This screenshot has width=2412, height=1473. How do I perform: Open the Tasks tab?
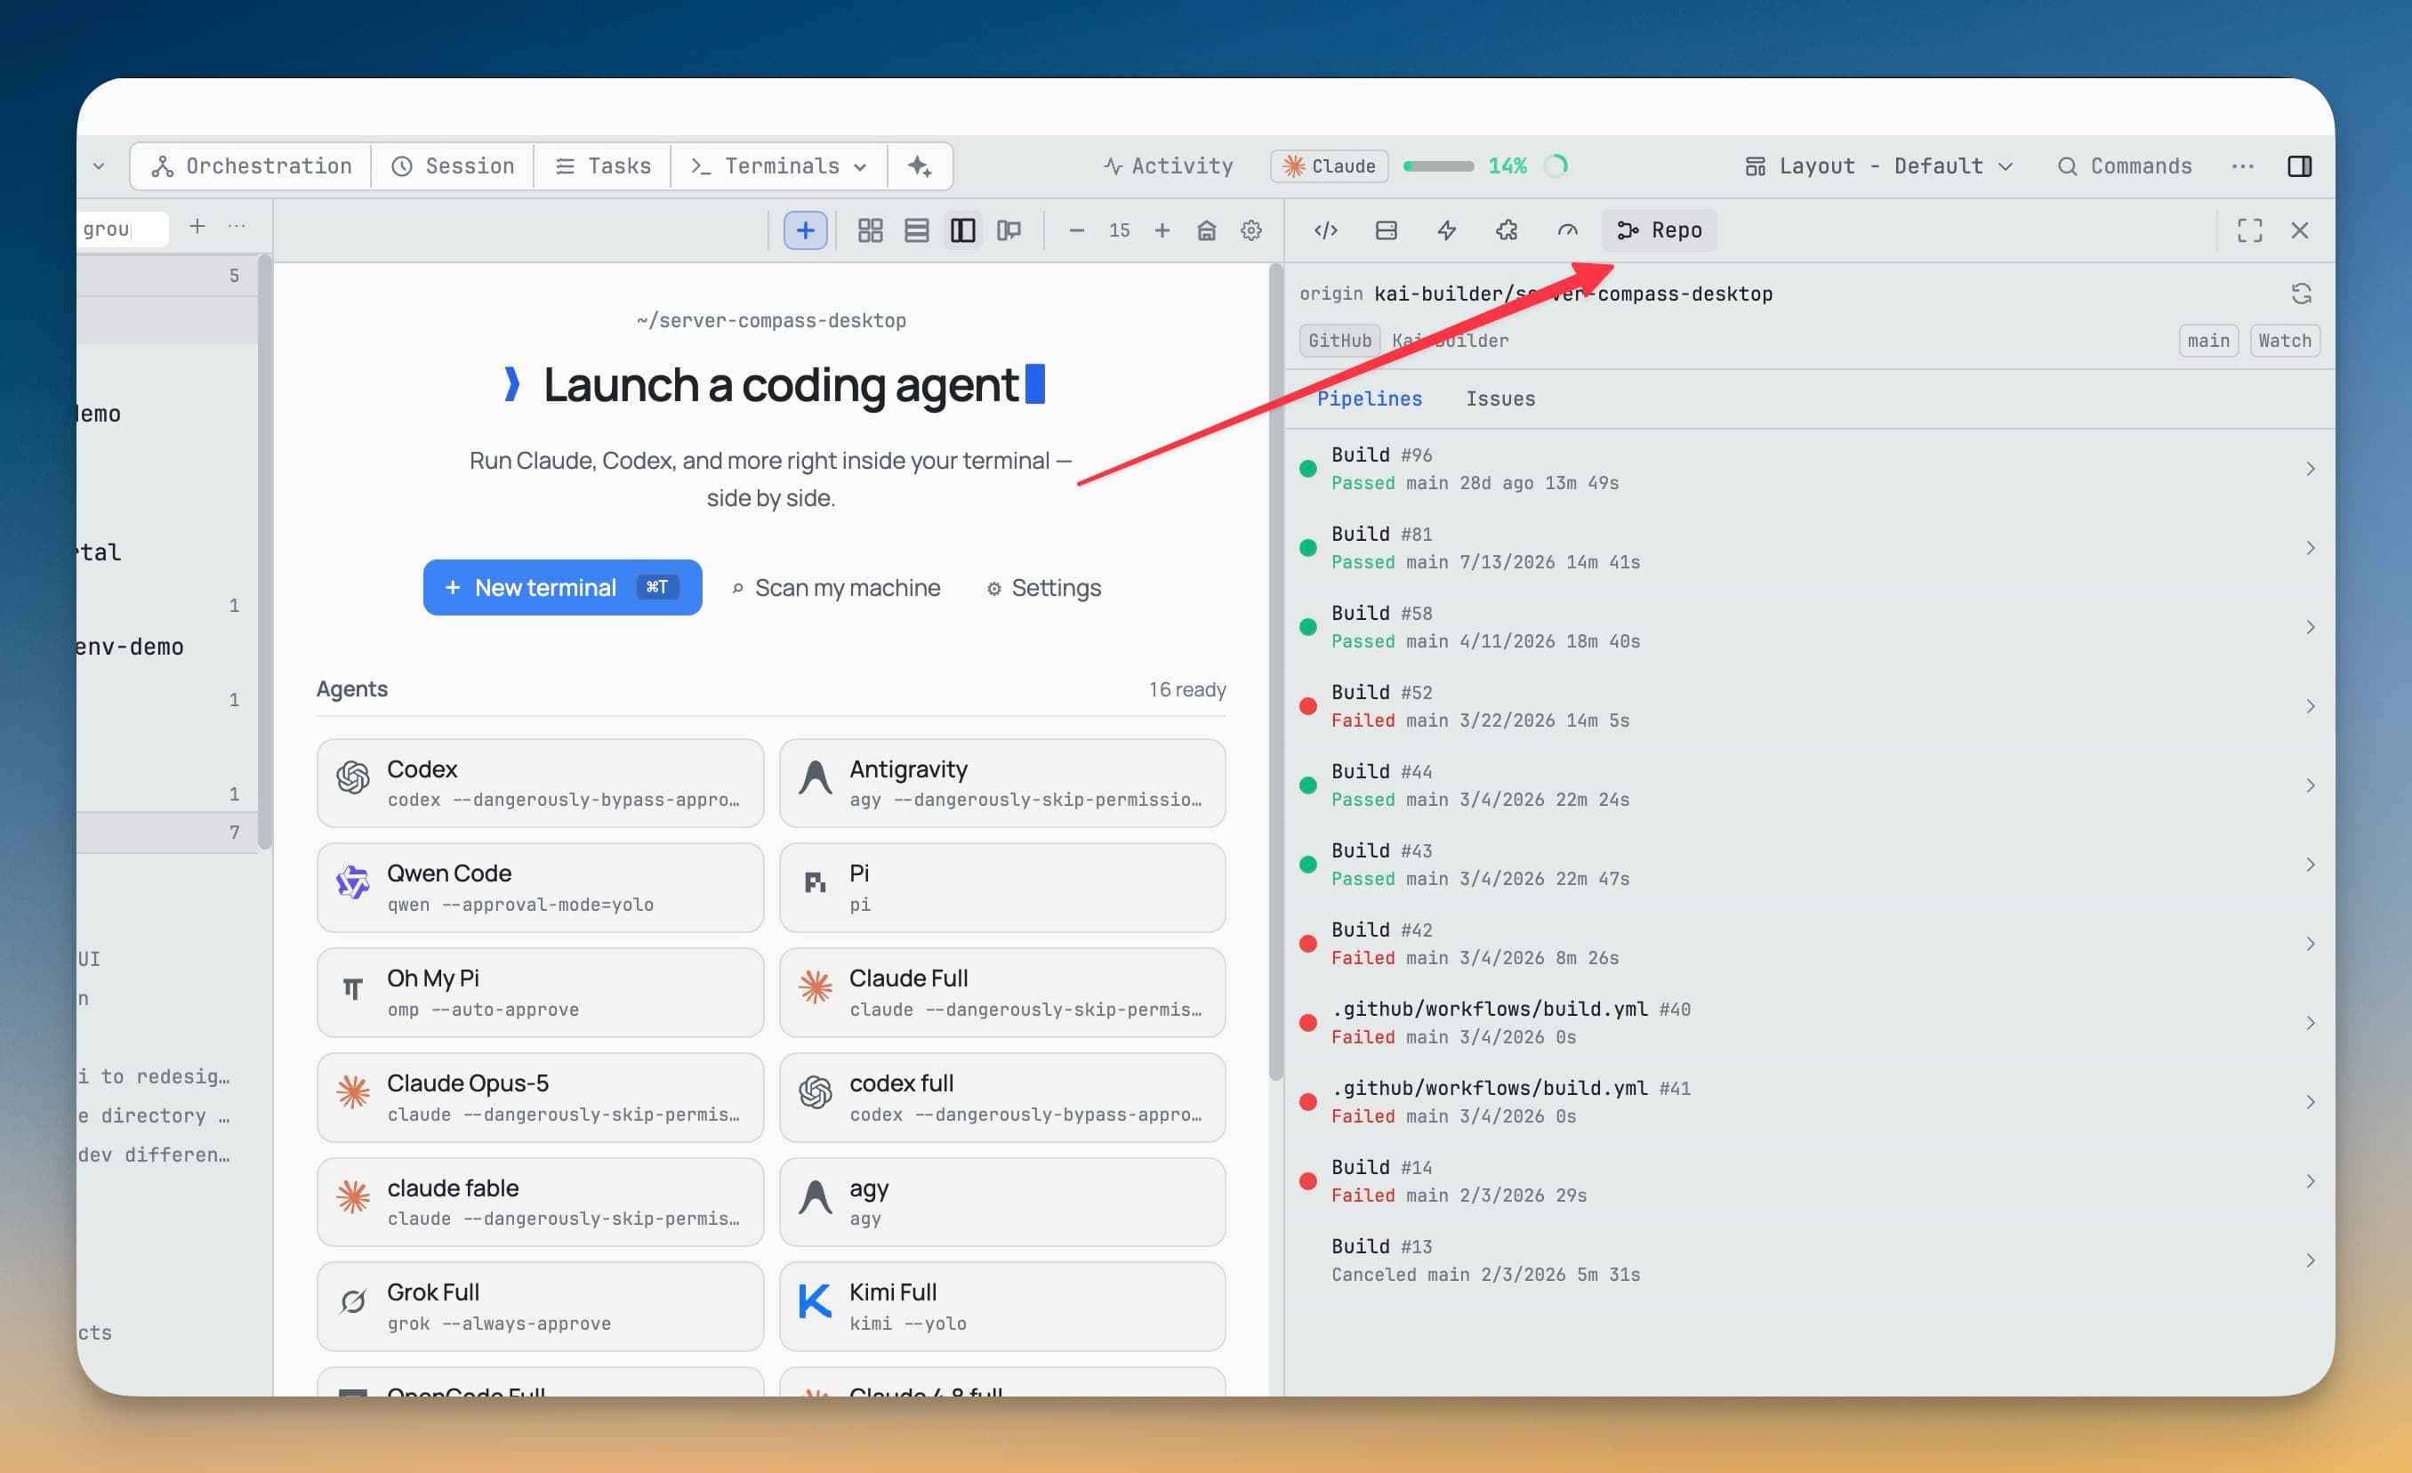[x=603, y=166]
